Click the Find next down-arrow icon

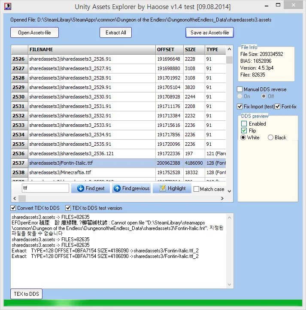[x=81, y=188]
